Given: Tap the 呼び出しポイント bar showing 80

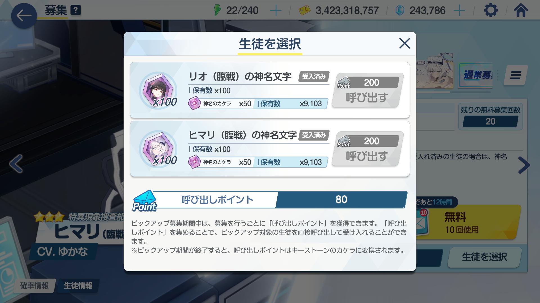Looking at the screenshot, I should [x=270, y=200].
